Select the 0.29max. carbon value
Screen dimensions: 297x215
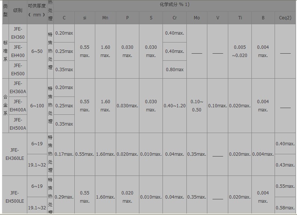(64, 197)
